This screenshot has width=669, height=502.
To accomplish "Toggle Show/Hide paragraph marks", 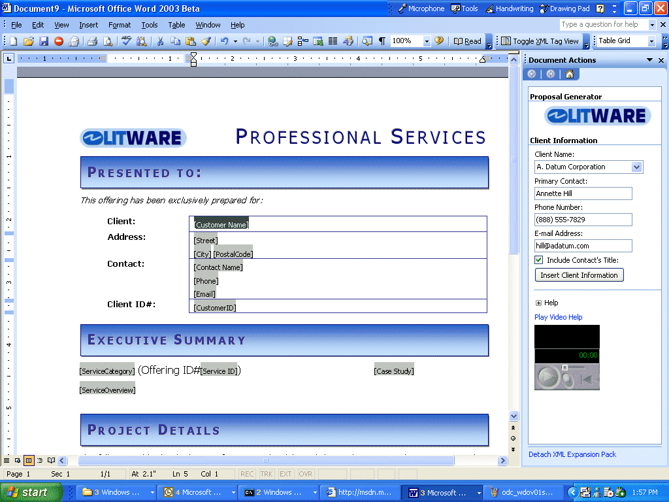I will click(382, 41).
